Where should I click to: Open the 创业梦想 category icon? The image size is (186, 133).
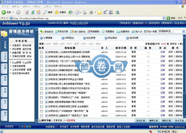[x=84, y=38]
